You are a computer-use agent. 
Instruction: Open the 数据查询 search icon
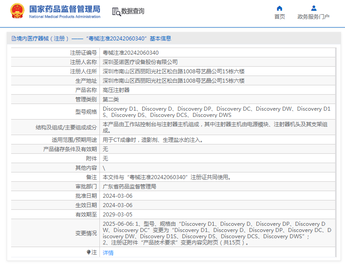click(116, 12)
